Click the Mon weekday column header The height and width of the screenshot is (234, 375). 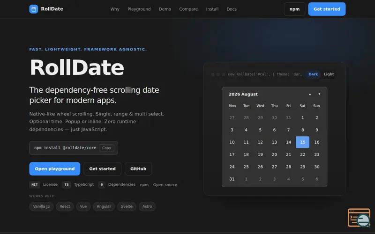coord(232,106)
